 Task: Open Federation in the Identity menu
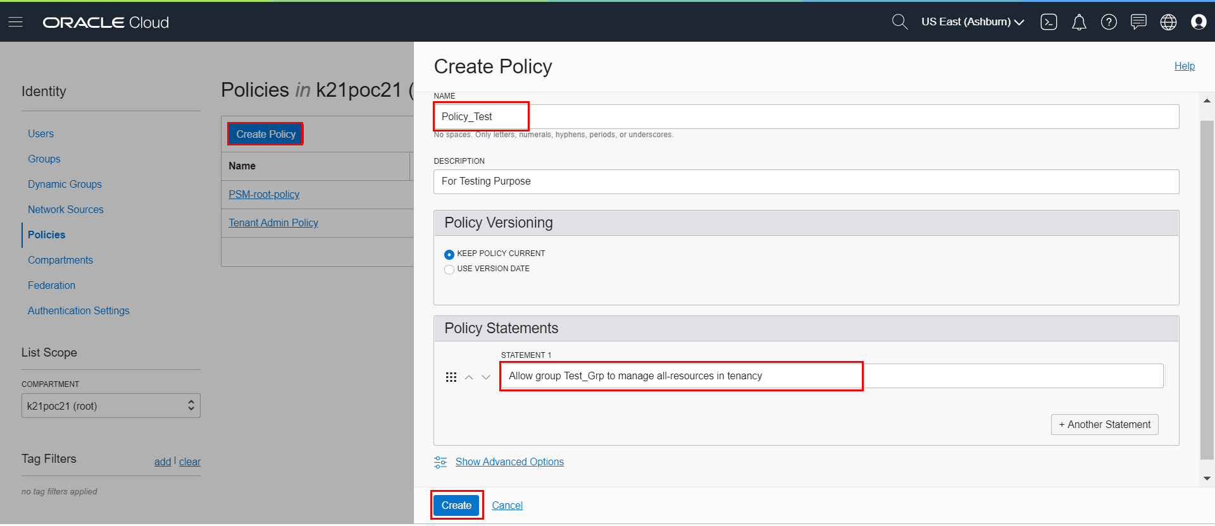click(51, 285)
